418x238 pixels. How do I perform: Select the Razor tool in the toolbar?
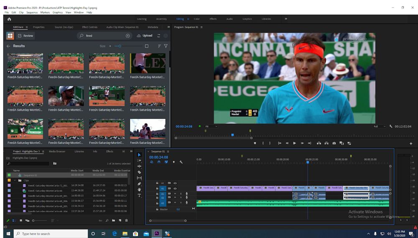(139, 172)
